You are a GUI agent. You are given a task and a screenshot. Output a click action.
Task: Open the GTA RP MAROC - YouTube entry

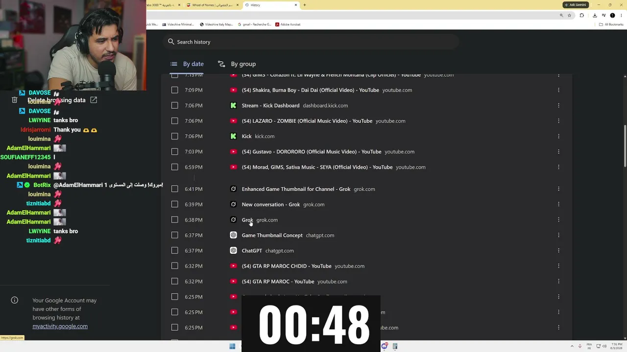coord(278,281)
